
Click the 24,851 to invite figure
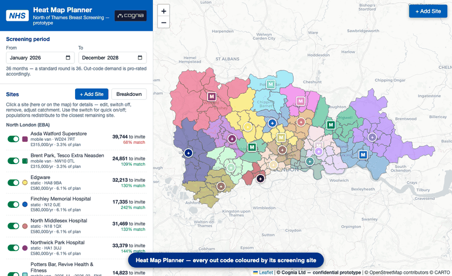pyautogui.click(x=128, y=159)
